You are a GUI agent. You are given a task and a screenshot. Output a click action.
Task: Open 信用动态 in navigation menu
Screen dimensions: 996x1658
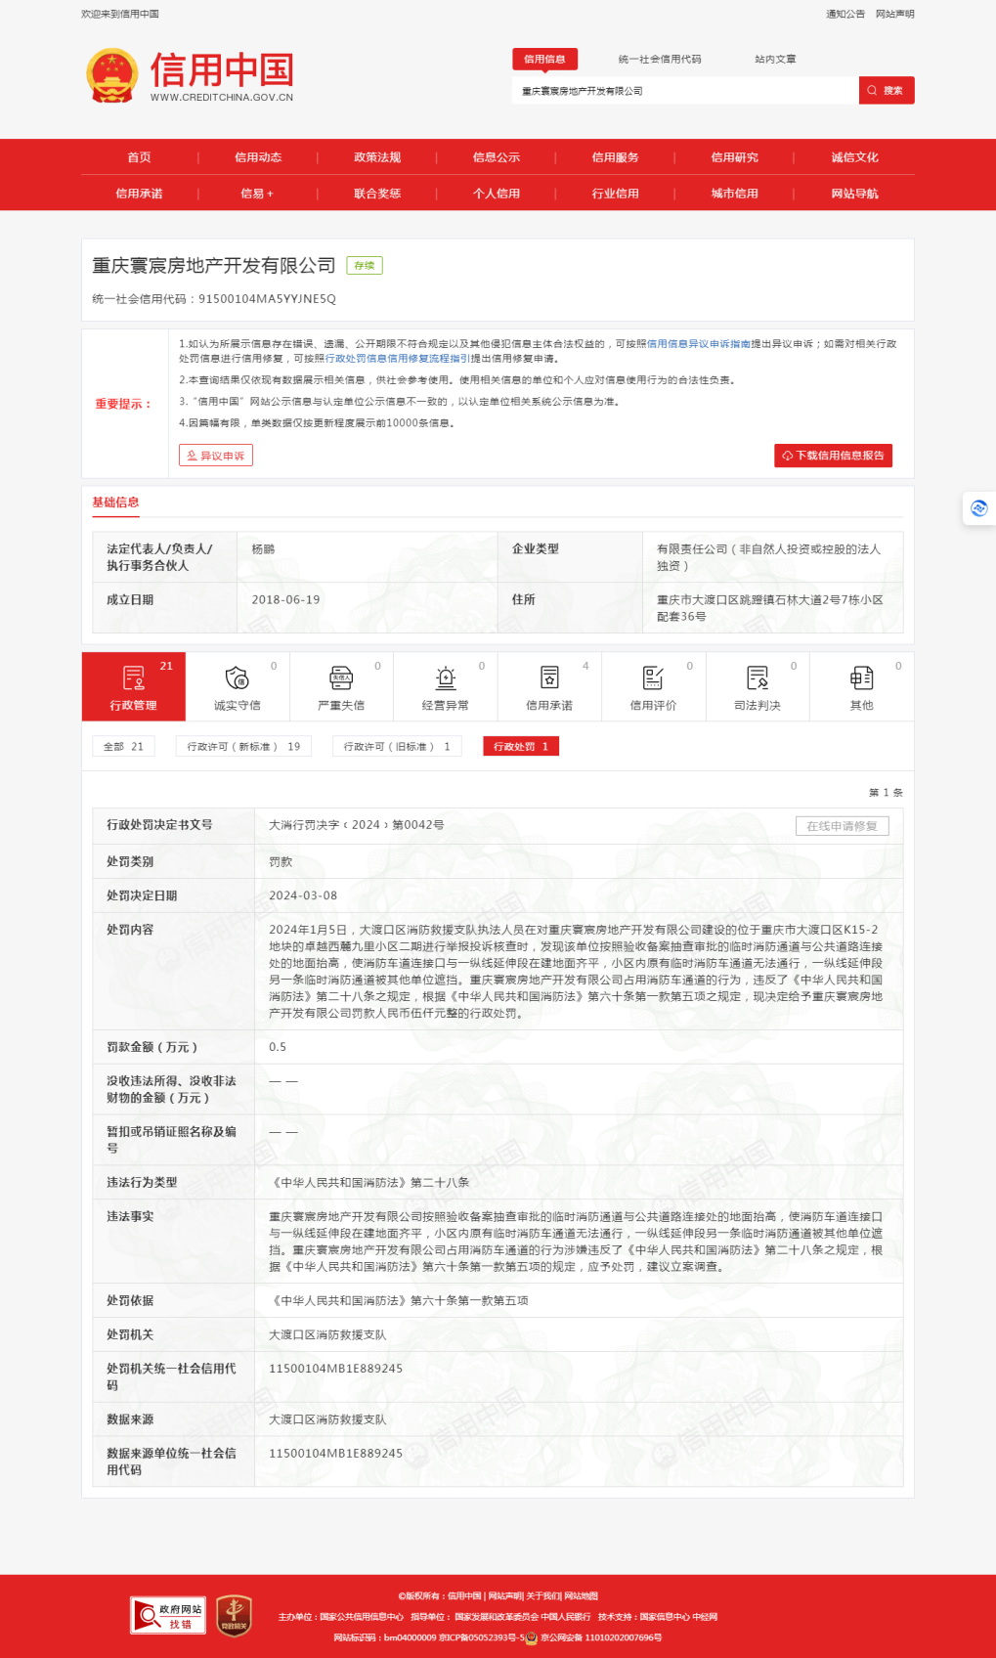pos(258,157)
